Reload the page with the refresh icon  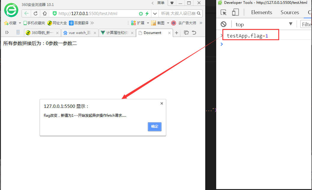coord(35,14)
